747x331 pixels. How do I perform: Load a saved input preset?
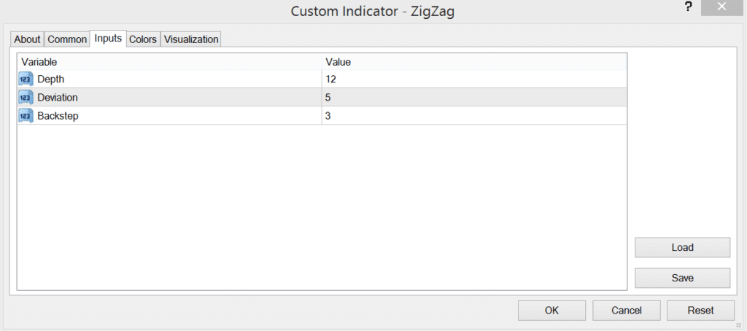[682, 247]
